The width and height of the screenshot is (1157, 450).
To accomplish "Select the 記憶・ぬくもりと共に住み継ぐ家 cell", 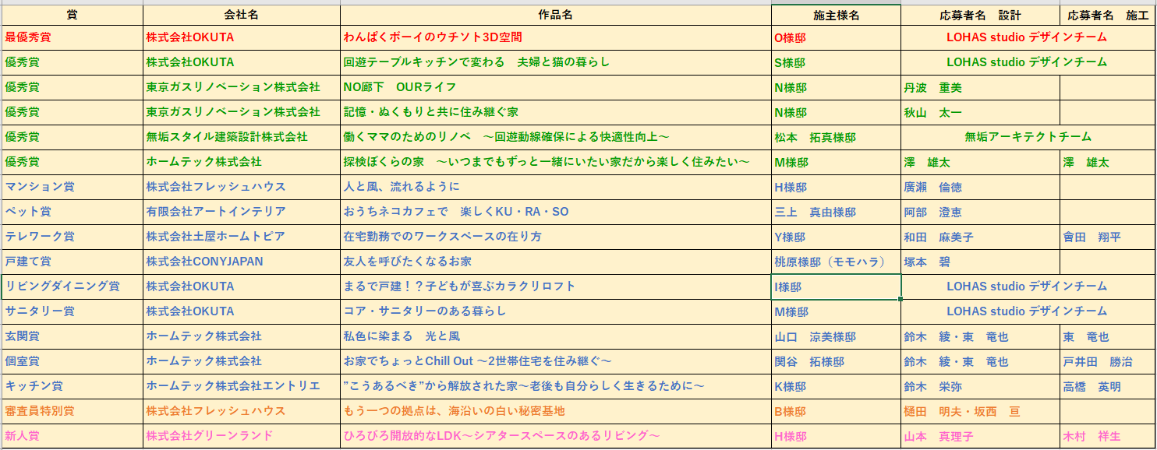I will tap(556, 112).
